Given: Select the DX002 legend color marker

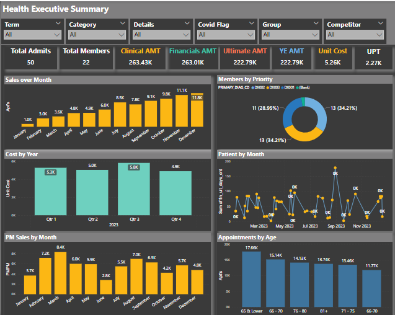Looking at the screenshot, I should tap(252, 87).
